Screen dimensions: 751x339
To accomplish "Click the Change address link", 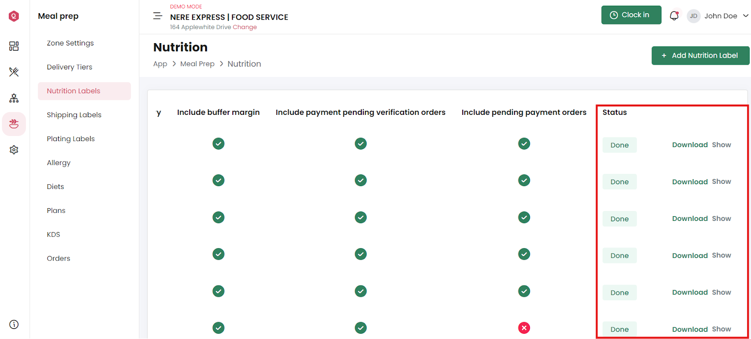I will [x=245, y=27].
